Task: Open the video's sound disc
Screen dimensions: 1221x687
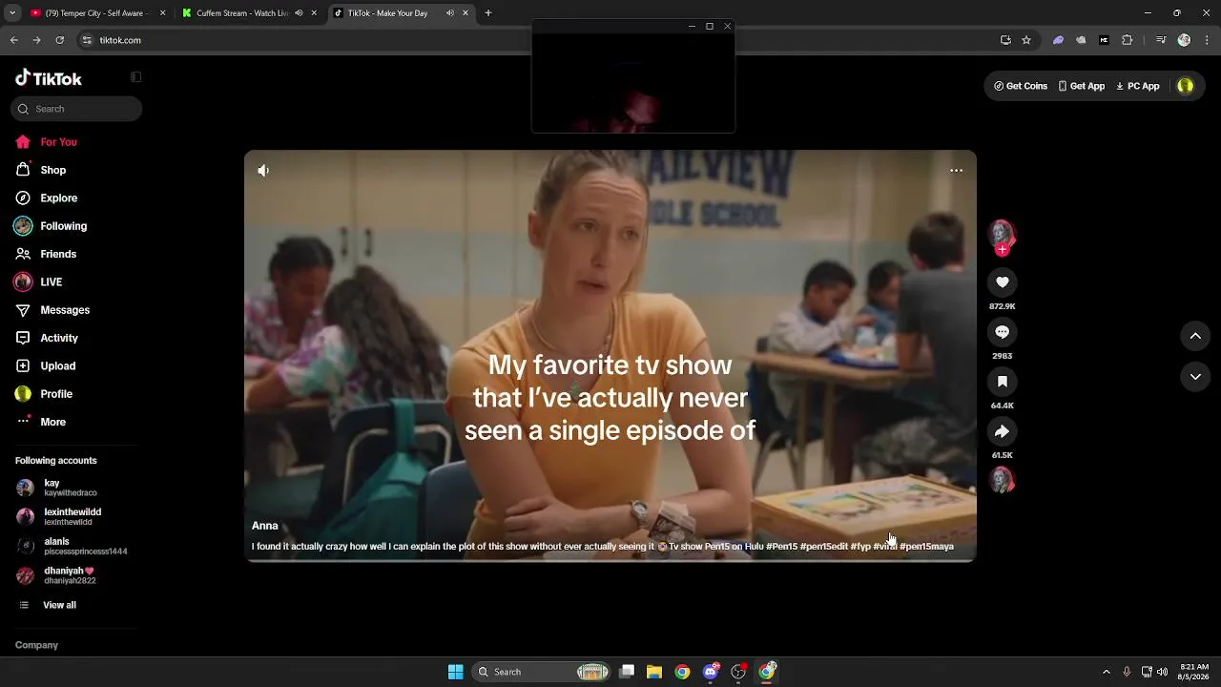Action: pos(1002,480)
